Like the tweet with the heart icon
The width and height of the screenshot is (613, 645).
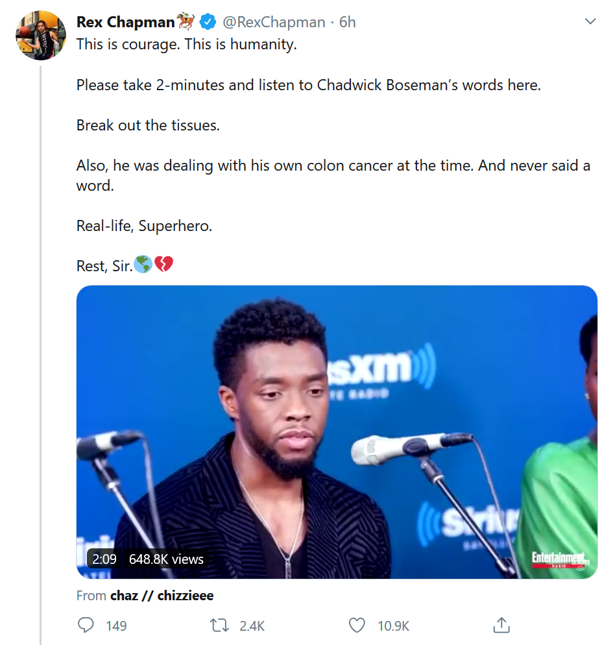(x=357, y=626)
